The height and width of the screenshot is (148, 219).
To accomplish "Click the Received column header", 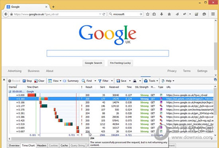I will tap(114, 87).
